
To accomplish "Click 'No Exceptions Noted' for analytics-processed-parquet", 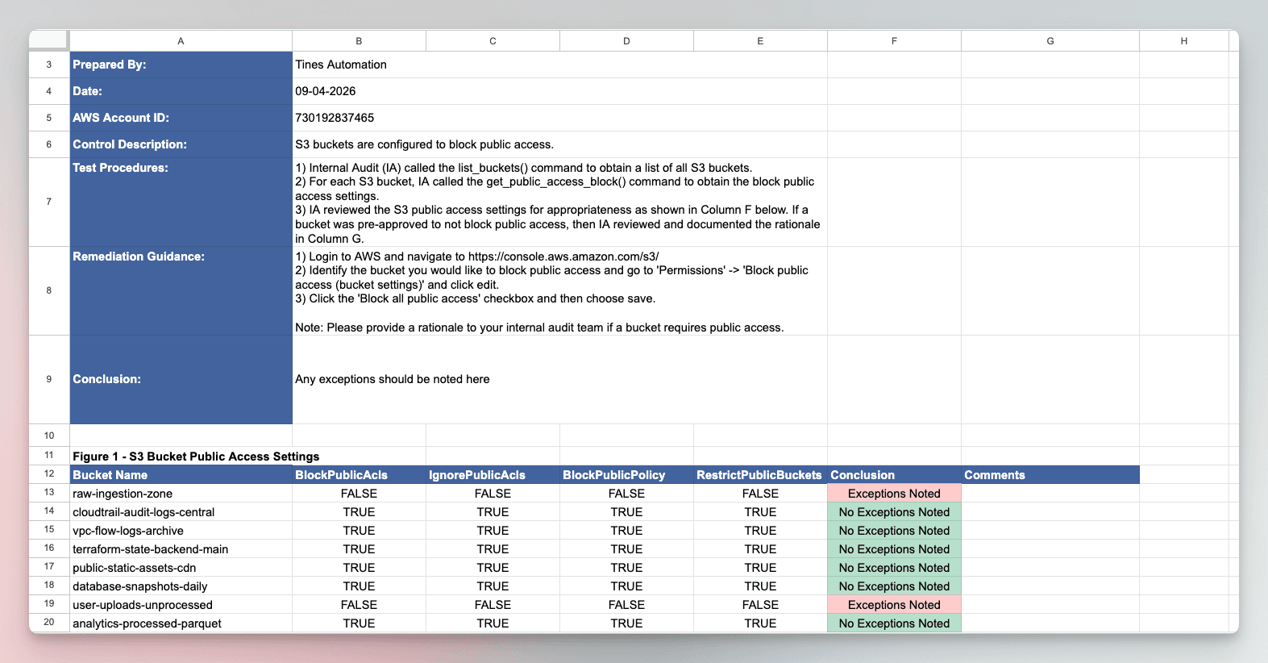I will [894, 623].
